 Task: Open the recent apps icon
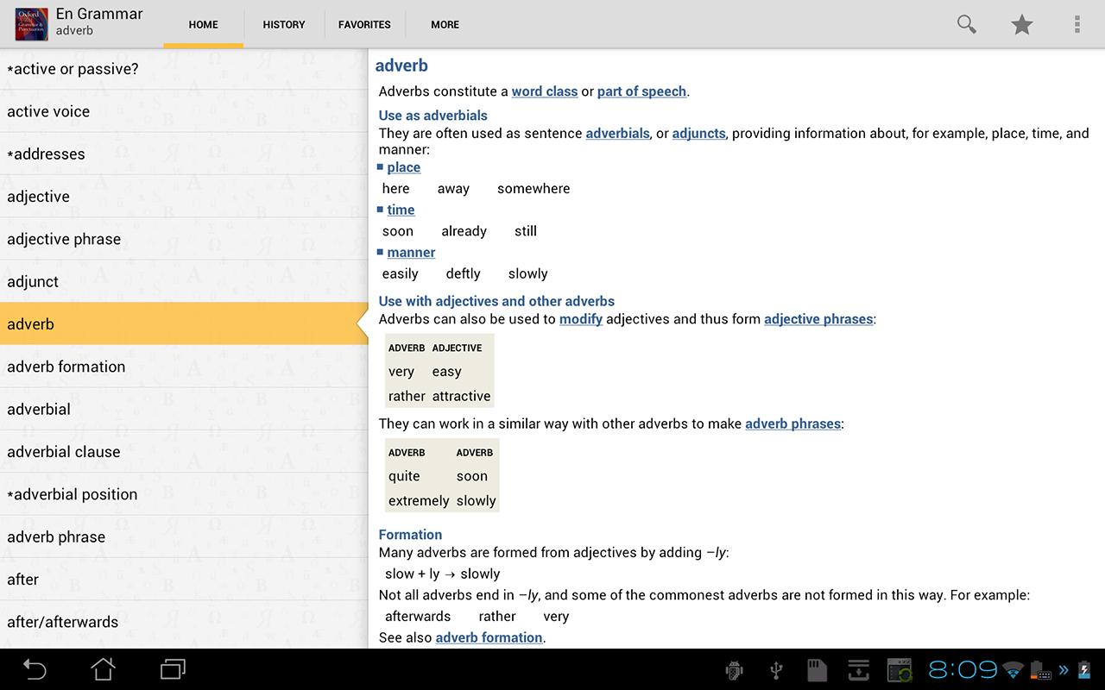(x=173, y=669)
